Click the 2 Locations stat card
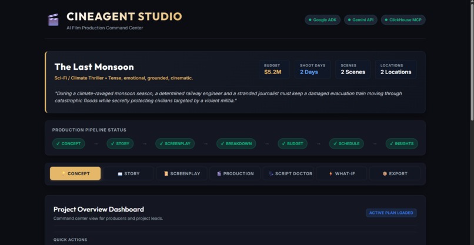Screen dimensions: 474x245 [x=396, y=69]
